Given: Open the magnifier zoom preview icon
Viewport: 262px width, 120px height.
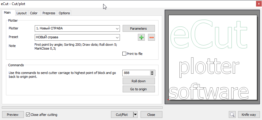Looking at the screenshot, I should pos(232,115).
